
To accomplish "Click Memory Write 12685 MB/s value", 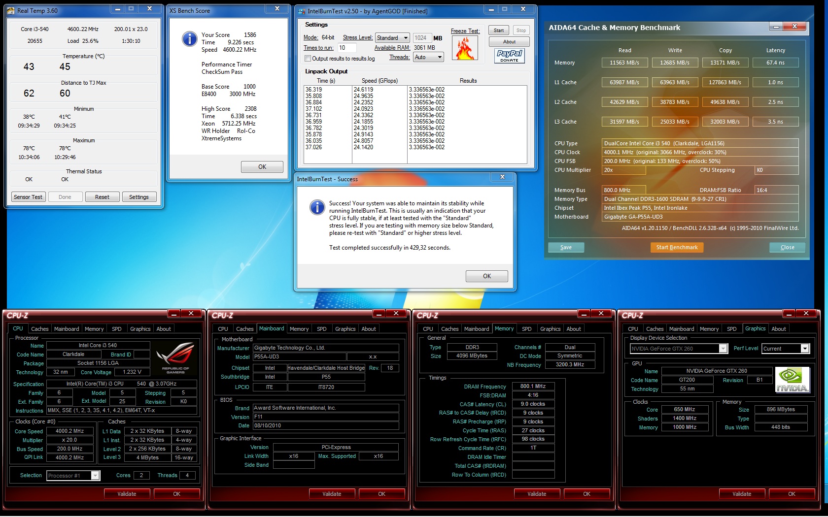I will click(675, 63).
